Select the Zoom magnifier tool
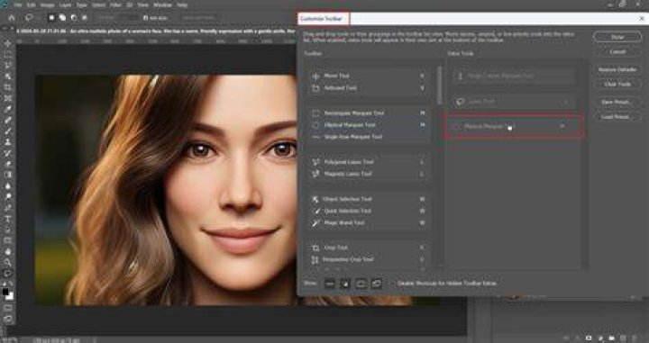 [7, 262]
